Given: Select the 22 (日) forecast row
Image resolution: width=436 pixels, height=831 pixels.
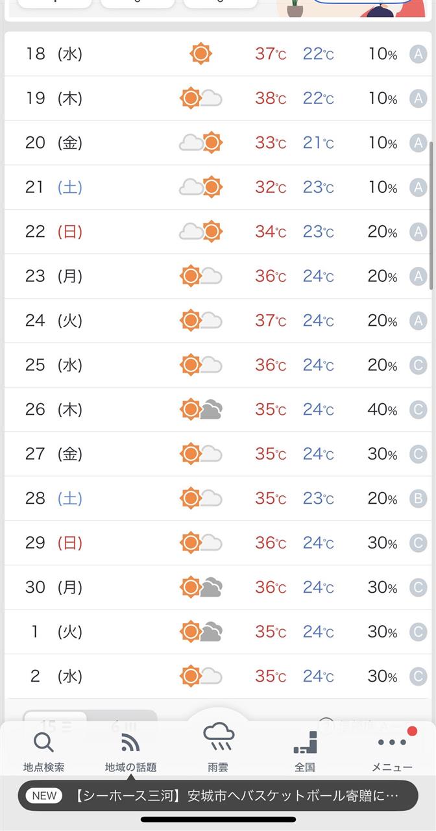Looking at the screenshot, I should tap(217, 232).
